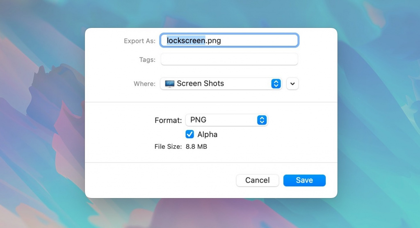This screenshot has width=420, height=228.
Task: Click the "Where:" label
Action: [144, 84]
